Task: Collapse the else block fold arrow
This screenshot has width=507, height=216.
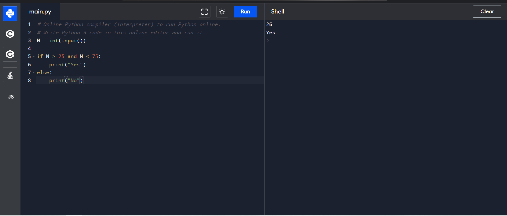Action: click(34, 73)
